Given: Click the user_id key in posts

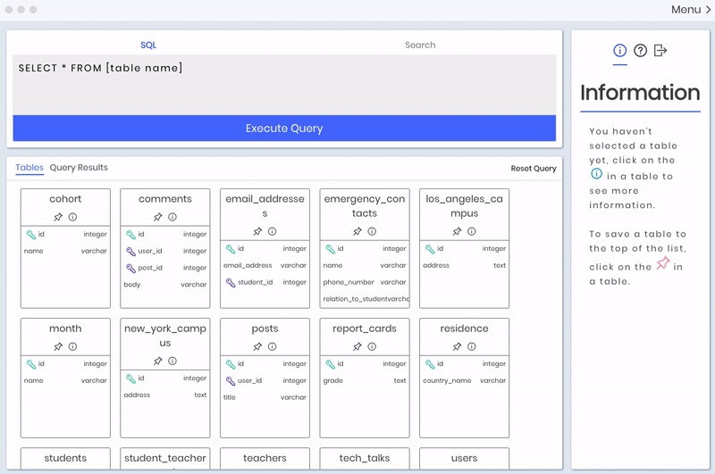Looking at the screenshot, I should (x=265, y=380).
